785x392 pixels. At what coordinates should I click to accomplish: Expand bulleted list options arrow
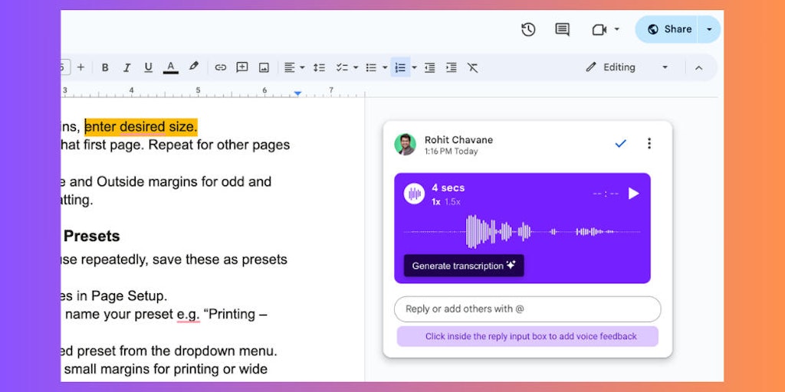tap(385, 67)
